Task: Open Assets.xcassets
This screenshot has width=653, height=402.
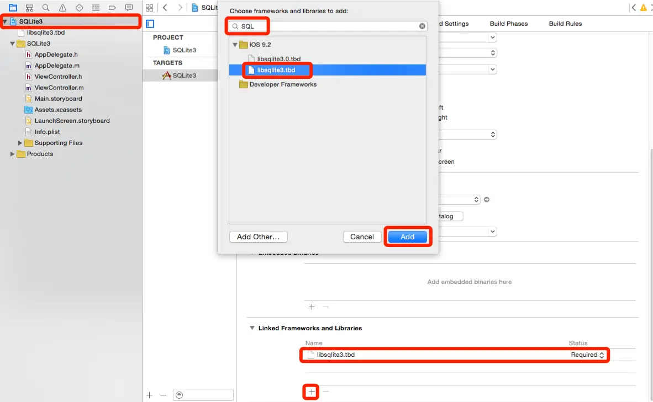Action: 58,110
